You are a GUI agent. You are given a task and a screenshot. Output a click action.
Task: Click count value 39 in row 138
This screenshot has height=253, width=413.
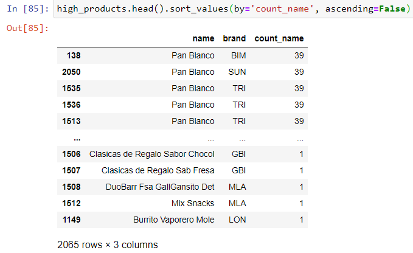point(299,55)
